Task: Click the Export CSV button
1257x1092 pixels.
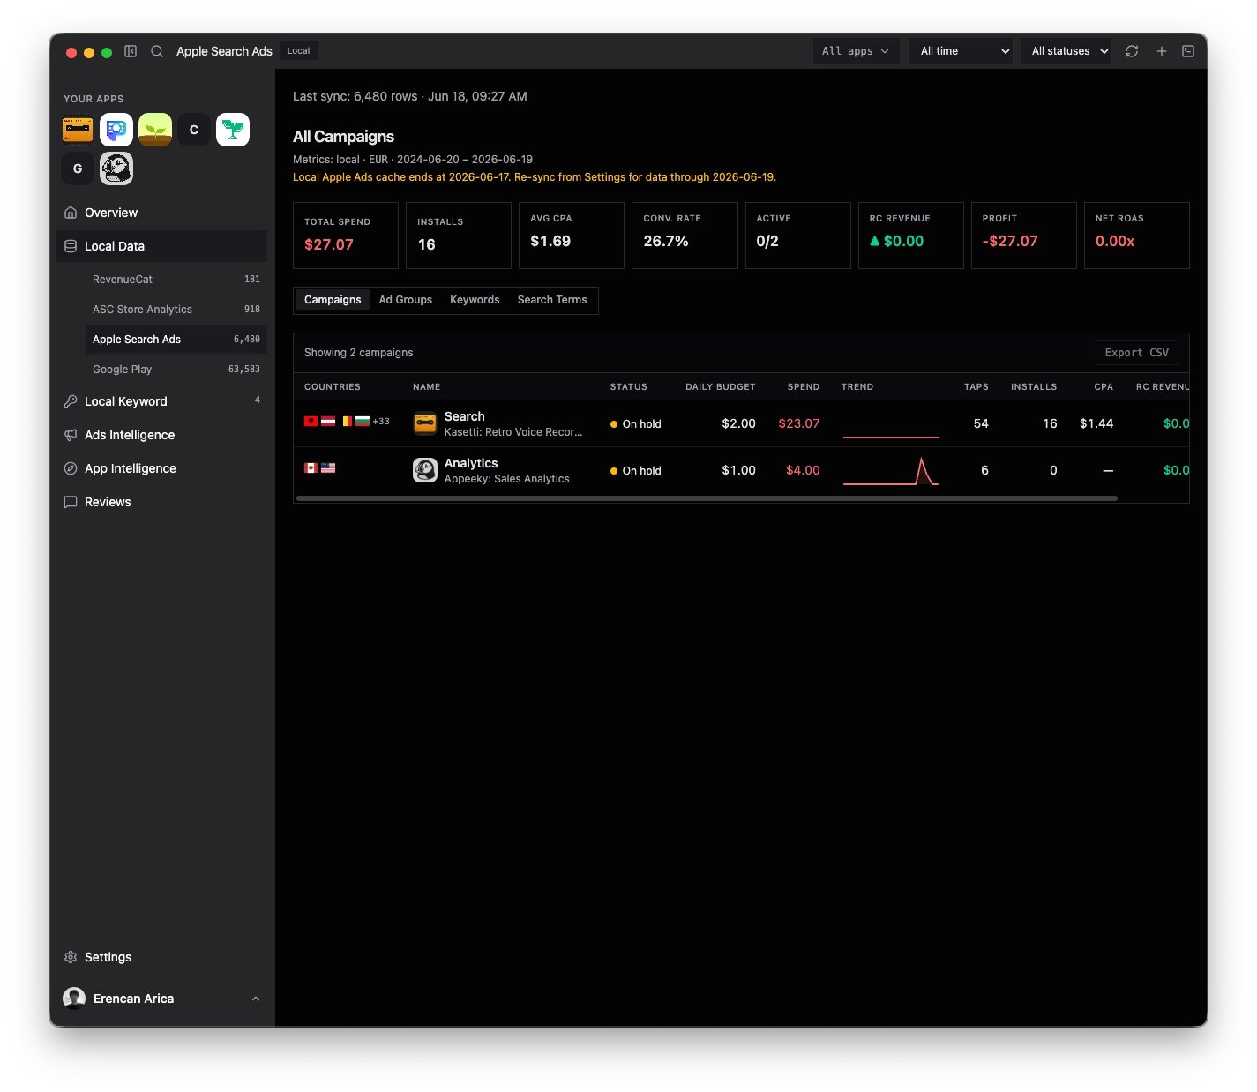Action: pos(1136,353)
